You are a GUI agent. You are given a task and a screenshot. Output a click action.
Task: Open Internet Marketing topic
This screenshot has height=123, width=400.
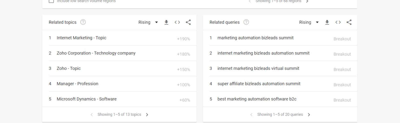(81, 38)
